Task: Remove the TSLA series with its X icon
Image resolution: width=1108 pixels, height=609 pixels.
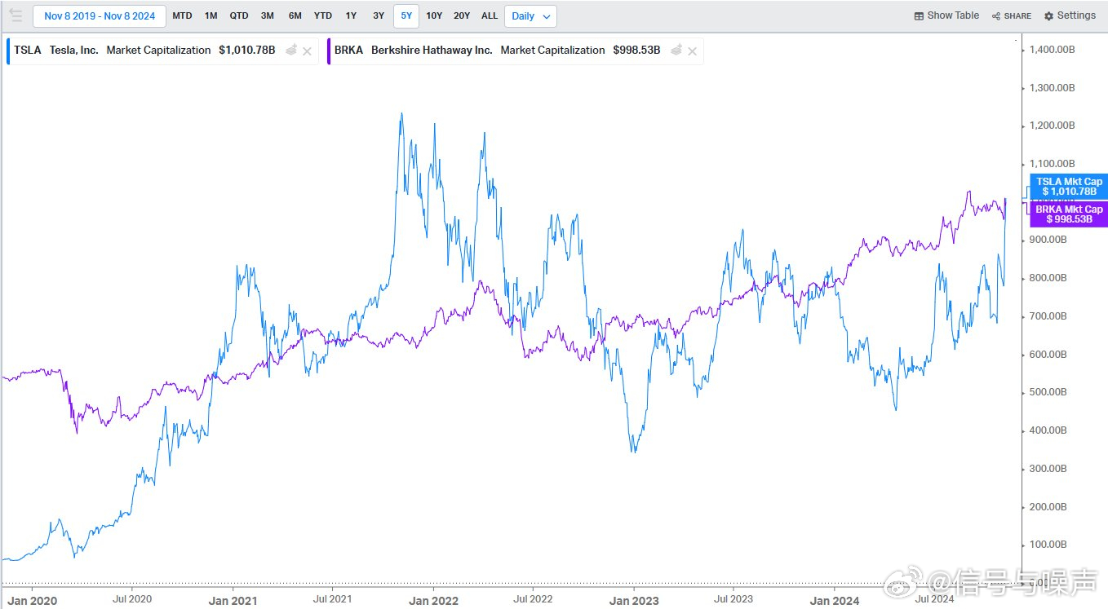Action: (x=307, y=51)
